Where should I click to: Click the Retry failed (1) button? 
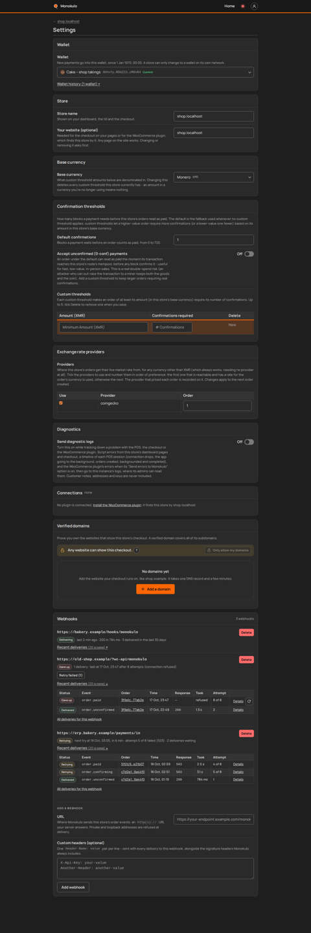[71, 675]
